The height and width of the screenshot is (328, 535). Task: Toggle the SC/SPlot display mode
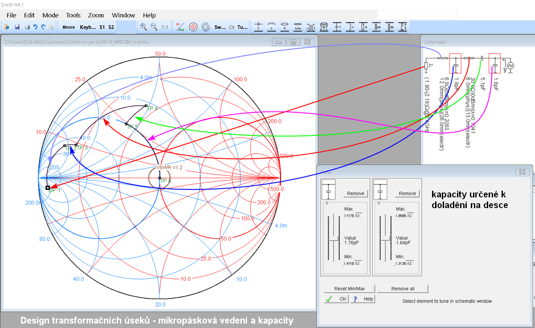click(x=180, y=26)
